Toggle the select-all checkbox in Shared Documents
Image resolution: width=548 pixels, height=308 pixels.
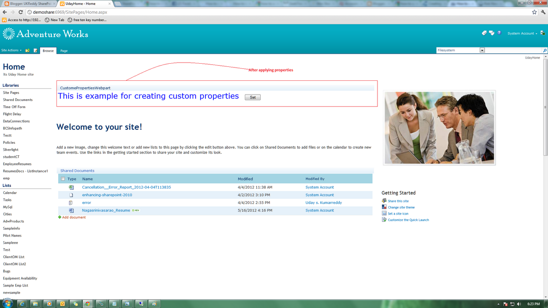point(63,179)
